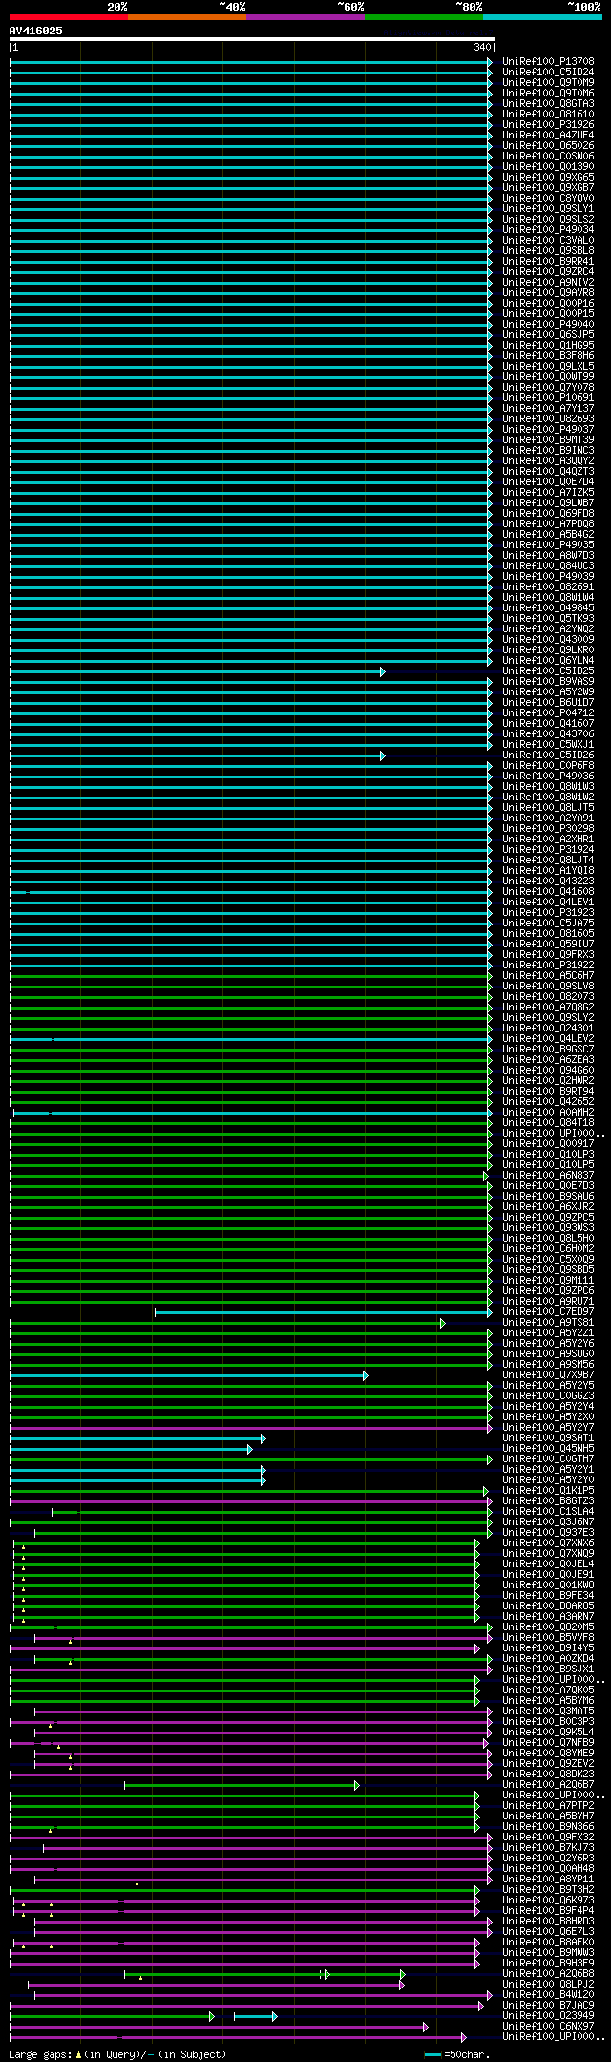Viewport: 611px width, 2062px height.
Task: Select label UniRef100_Q4LEV1
Action: tap(548, 902)
